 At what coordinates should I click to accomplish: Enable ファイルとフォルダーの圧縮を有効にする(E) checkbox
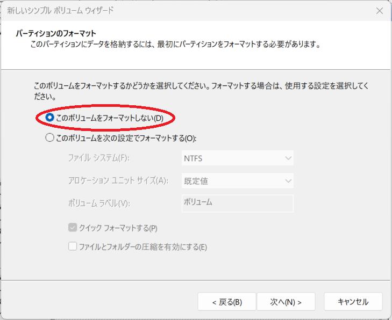[x=73, y=246]
